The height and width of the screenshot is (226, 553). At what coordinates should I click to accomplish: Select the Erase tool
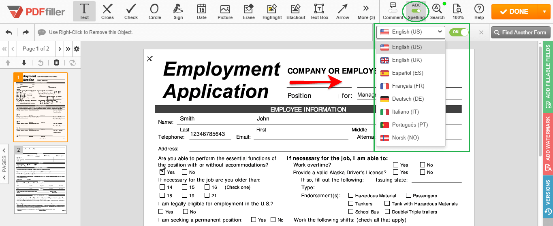(248, 11)
